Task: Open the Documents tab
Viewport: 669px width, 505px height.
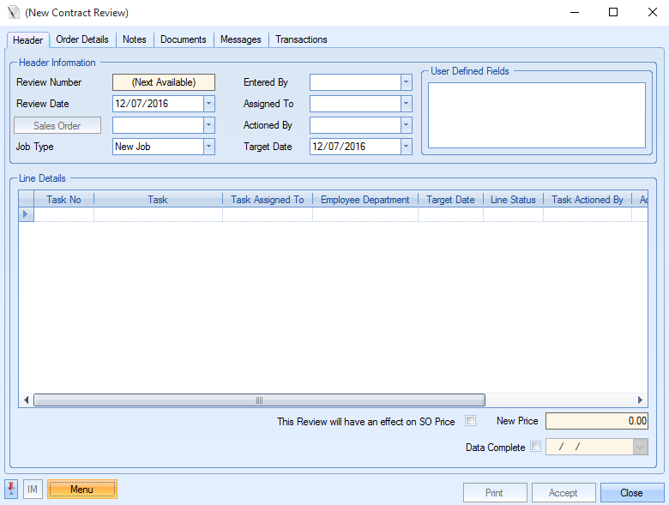Action: pos(183,39)
